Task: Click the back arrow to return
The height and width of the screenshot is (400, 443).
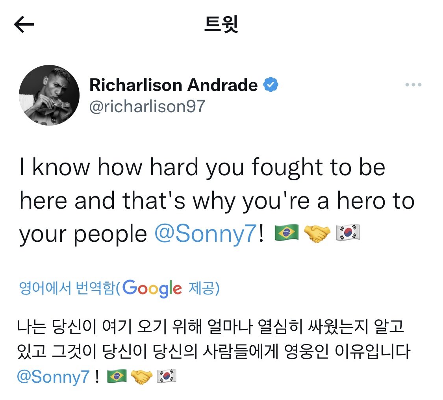Action: 24,25
